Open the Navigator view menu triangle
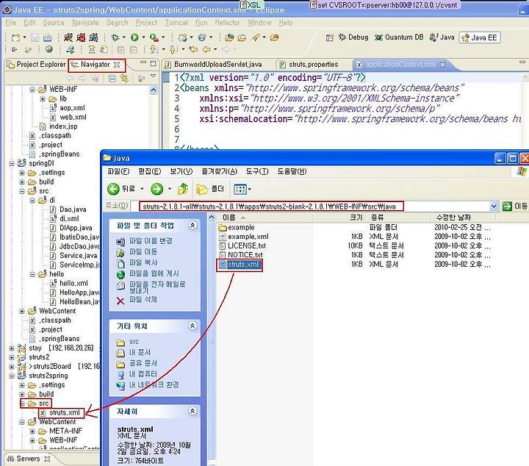Viewport: 529px width, 466px height. (x=153, y=76)
